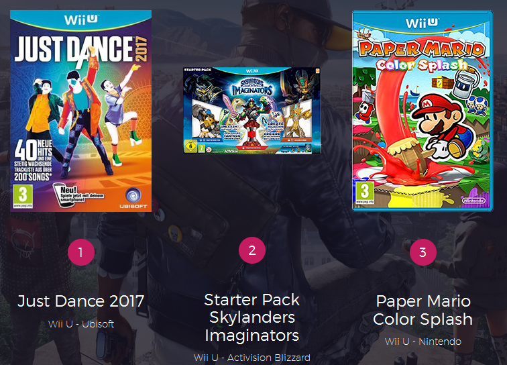
Task: Select the Wii U - Nintendo subtitle
Action: tap(422, 342)
